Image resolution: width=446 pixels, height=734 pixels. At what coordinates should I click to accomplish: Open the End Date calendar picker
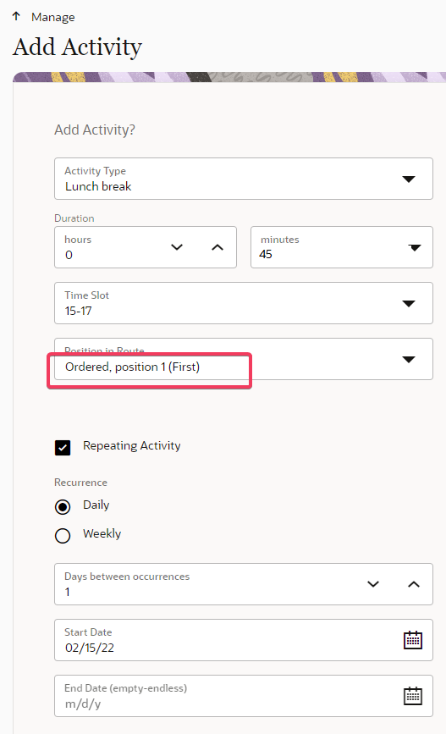point(413,696)
